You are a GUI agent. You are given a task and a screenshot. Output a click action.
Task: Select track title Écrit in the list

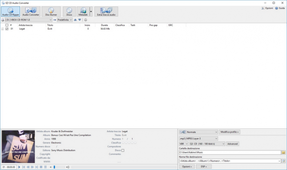[50, 29]
